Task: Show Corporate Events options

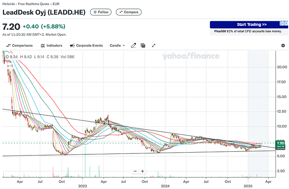Action: pos(86,46)
